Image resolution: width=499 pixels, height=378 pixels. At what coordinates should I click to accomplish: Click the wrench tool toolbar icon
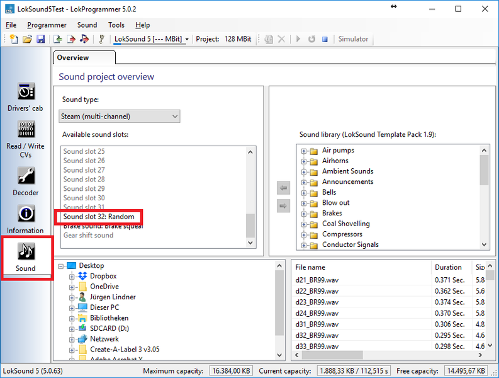[x=101, y=39]
